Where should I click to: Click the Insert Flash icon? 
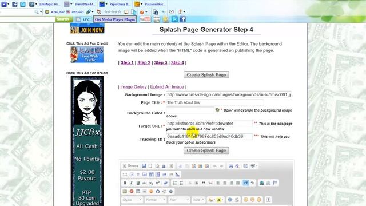[132, 191]
